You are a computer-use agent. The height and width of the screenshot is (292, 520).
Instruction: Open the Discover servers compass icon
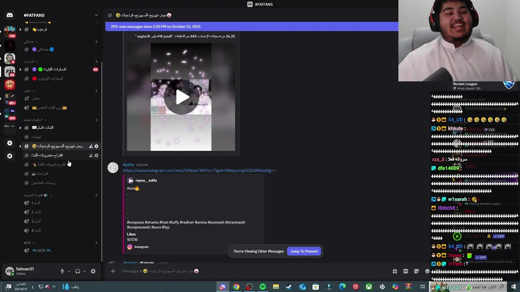pyautogui.click(x=10, y=156)
